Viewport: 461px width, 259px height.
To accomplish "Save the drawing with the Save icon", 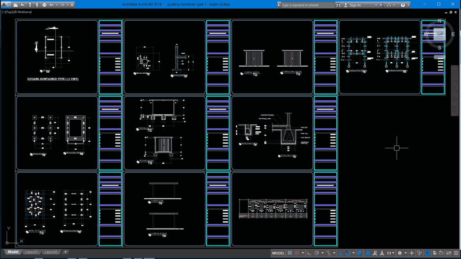I will 30,4.
